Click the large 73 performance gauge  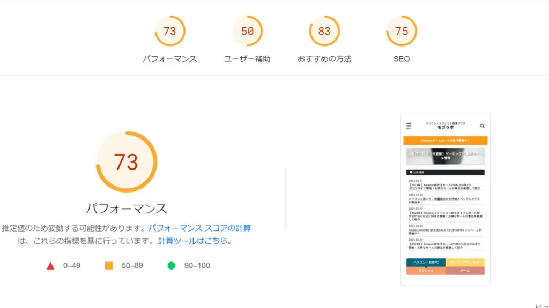coord(126,161)
